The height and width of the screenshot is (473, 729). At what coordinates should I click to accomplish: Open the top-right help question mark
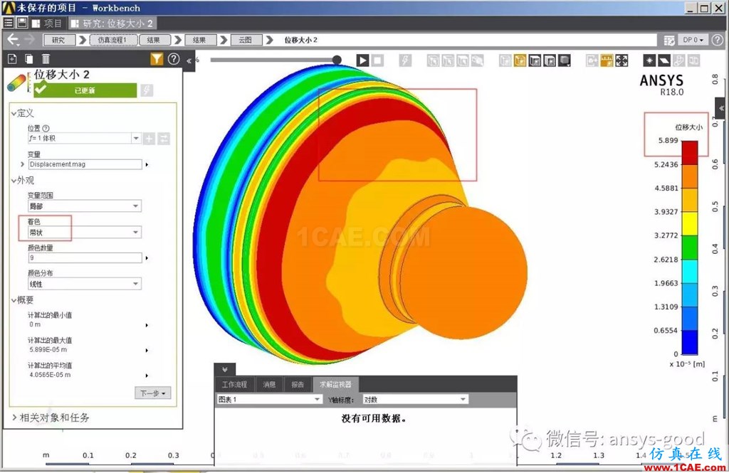pos(718,40)
